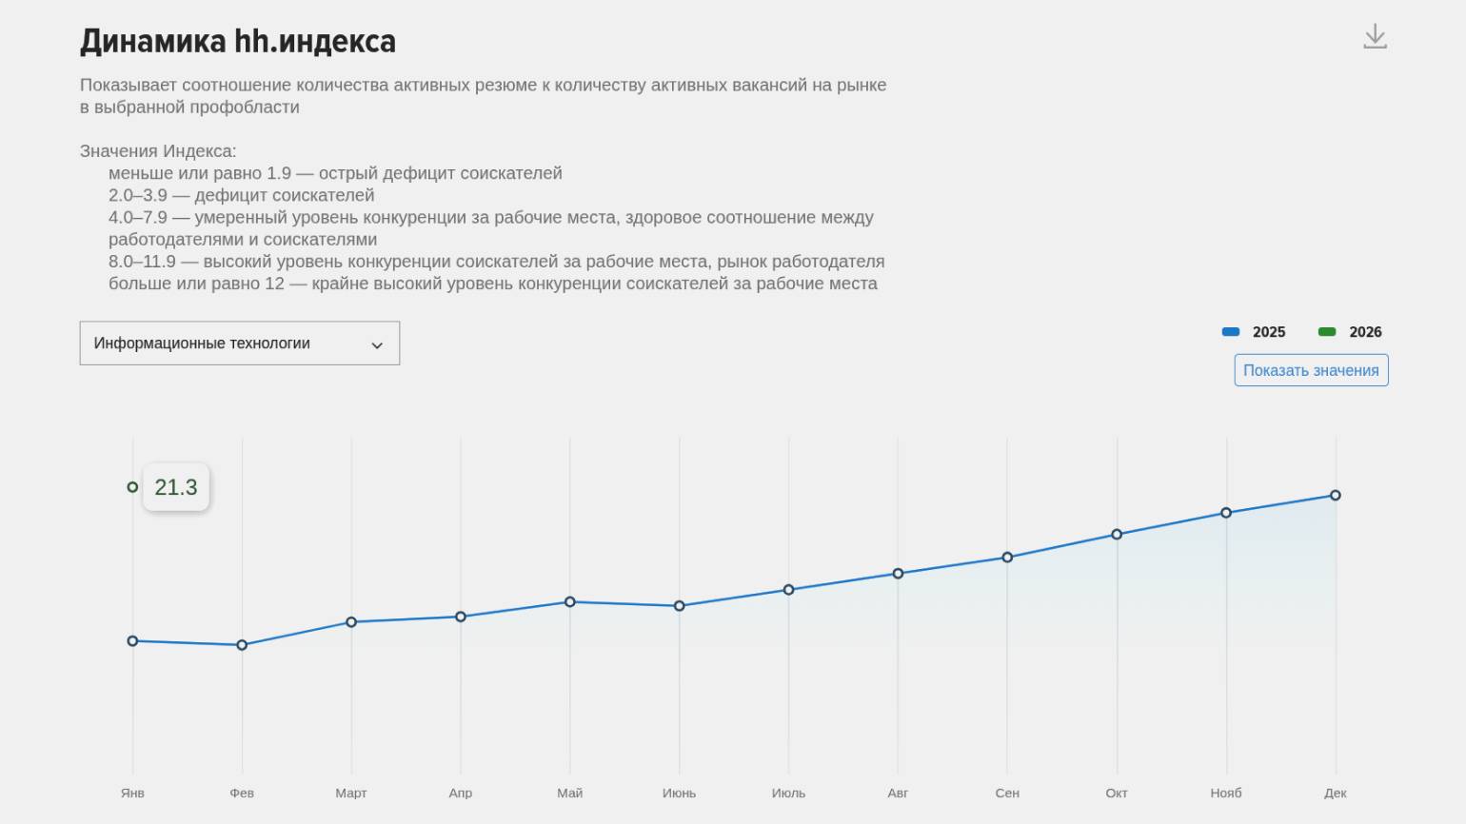Click the August data point marker
The image size is (1466, 824).
coord(898,574)
